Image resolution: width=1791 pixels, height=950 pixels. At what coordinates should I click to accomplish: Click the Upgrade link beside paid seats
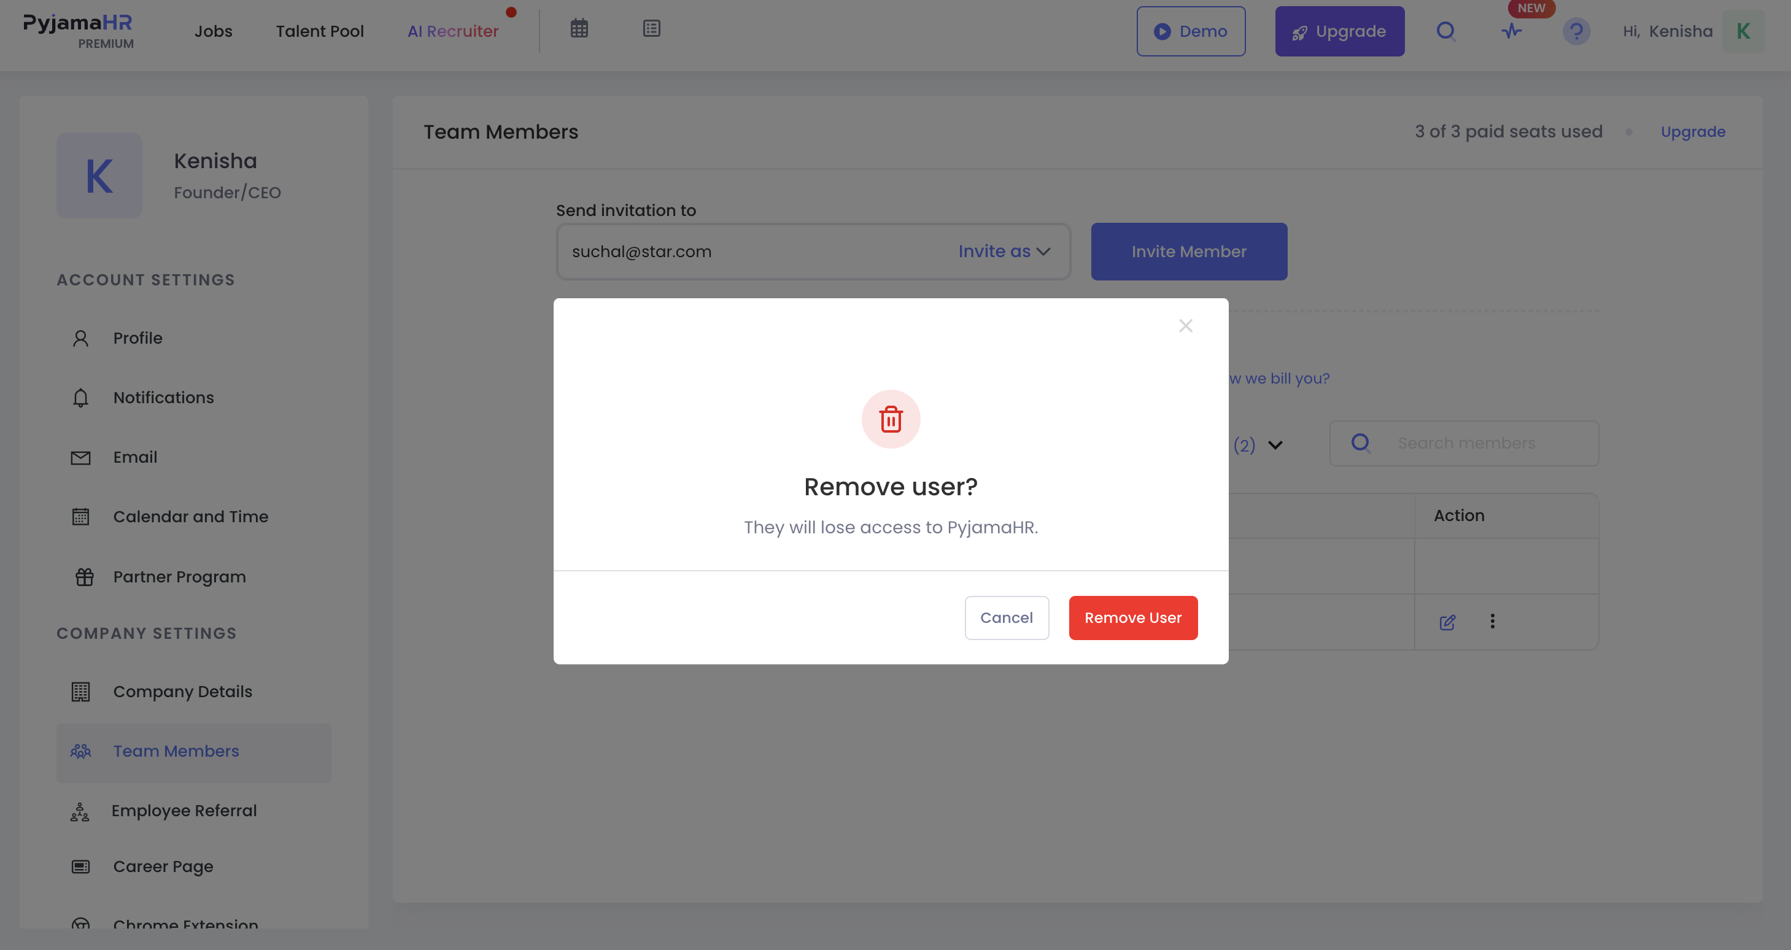click(x=1693, y=132)
